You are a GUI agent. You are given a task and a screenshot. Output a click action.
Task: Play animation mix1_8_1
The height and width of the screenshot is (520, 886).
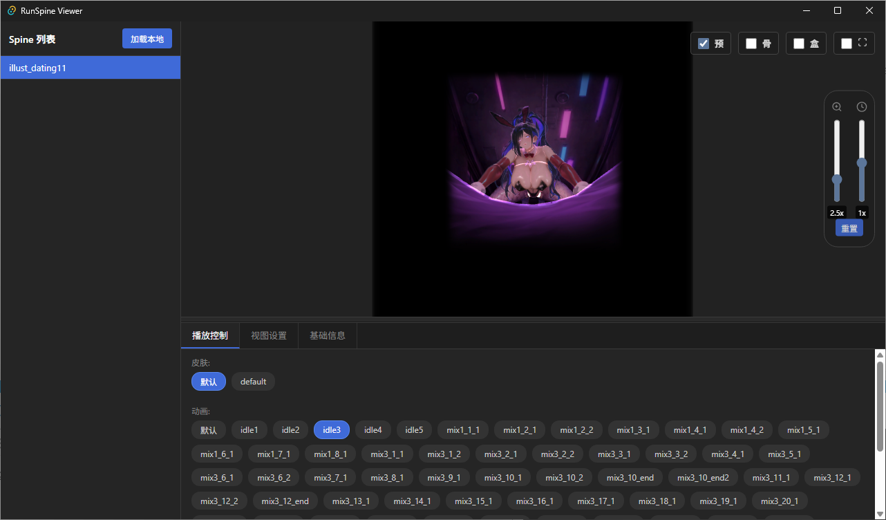tap(330, 454)
